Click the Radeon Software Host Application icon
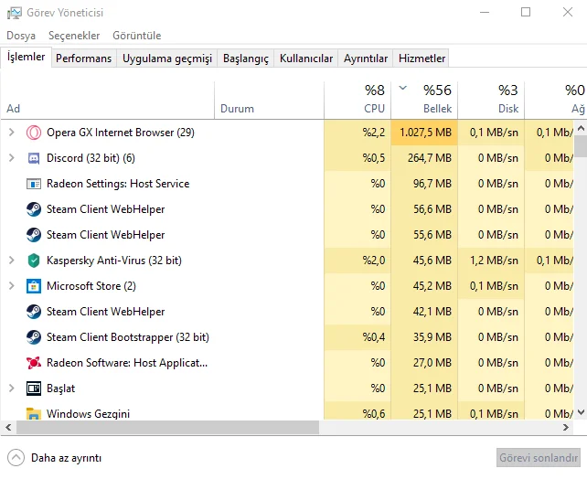Viewport: 587px width, 479px height. coord(34,363)
